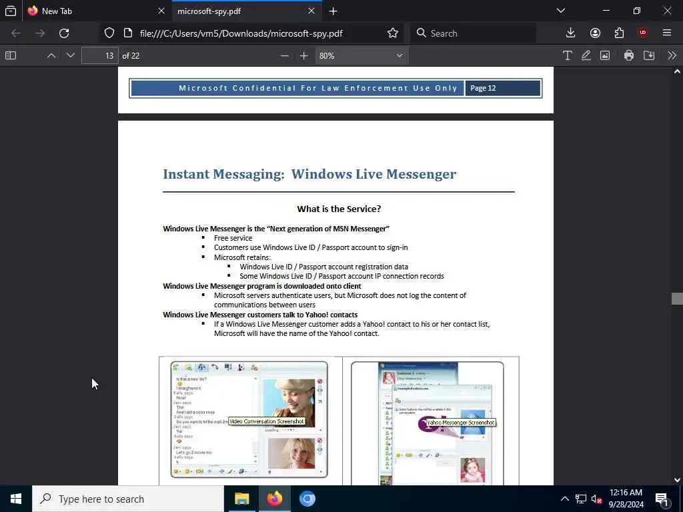Save the PDF with the download icon
The height and width of the screenshot is (512, 683).
pos(649,56)
